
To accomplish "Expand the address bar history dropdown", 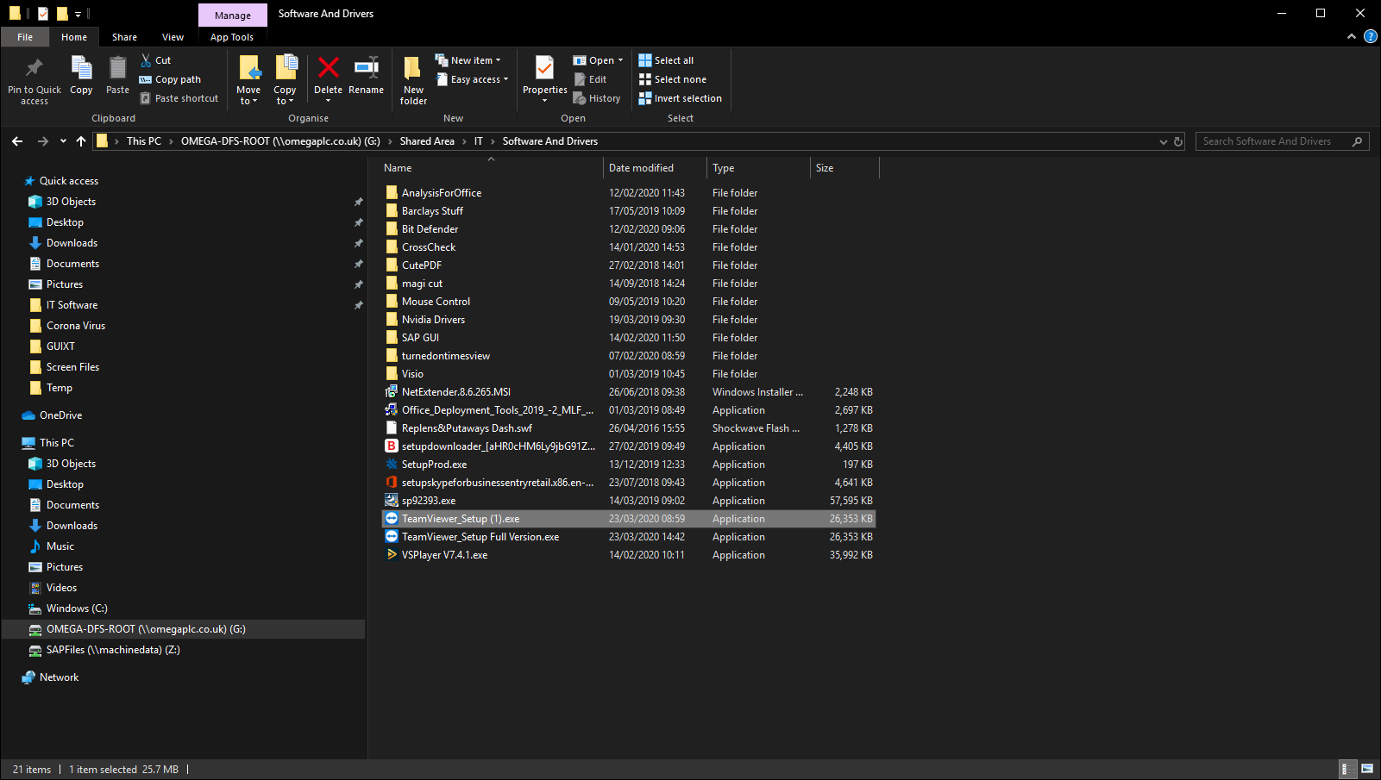I will coord(1163,141).
